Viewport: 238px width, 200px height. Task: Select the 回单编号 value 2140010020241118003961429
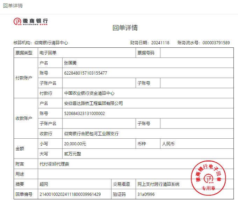(x=70, y=194)
